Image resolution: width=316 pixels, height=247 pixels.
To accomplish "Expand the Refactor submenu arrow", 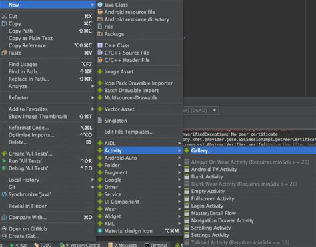I will tap(93, 97).
